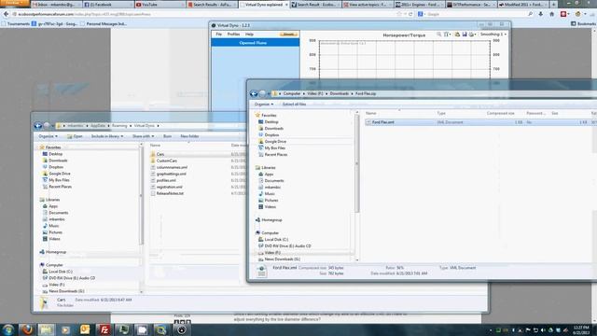Click Dropbox in the zip window sidebar

click(271, 134)
